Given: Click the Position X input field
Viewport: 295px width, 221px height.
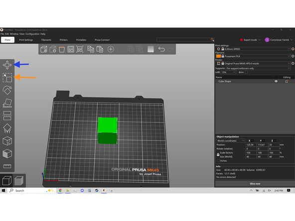Looking at the screenshot, I should [251, 145].
